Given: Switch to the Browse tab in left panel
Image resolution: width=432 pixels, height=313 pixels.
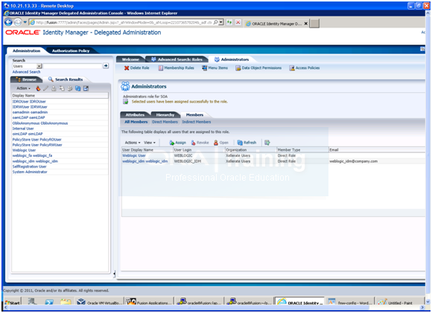Looking at the screenshot, I should pos(27,80).
